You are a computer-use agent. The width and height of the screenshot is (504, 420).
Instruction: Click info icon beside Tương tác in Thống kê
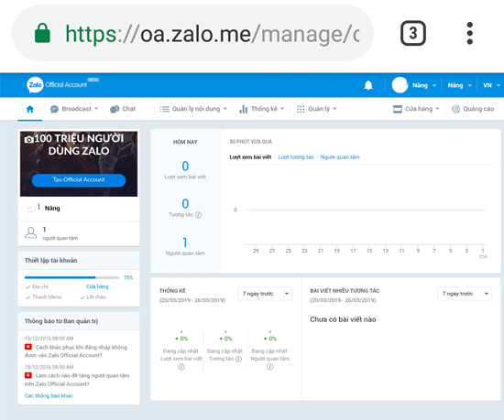point(238,359)
